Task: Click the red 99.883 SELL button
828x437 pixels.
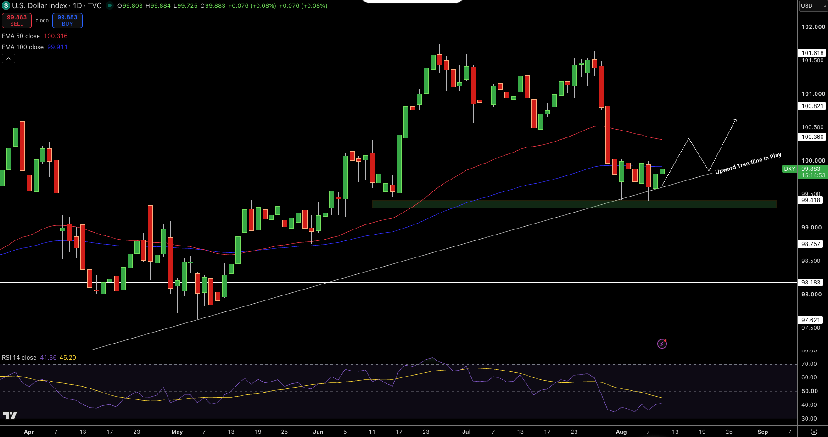Action: 17,21
